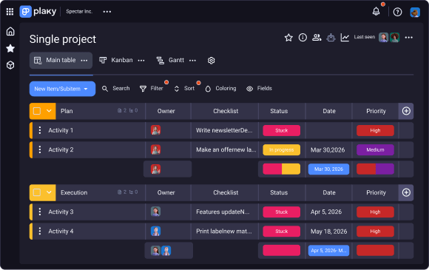Open the cube icon in the sidebar
This screenshot has height=270, width=429.
10,65
